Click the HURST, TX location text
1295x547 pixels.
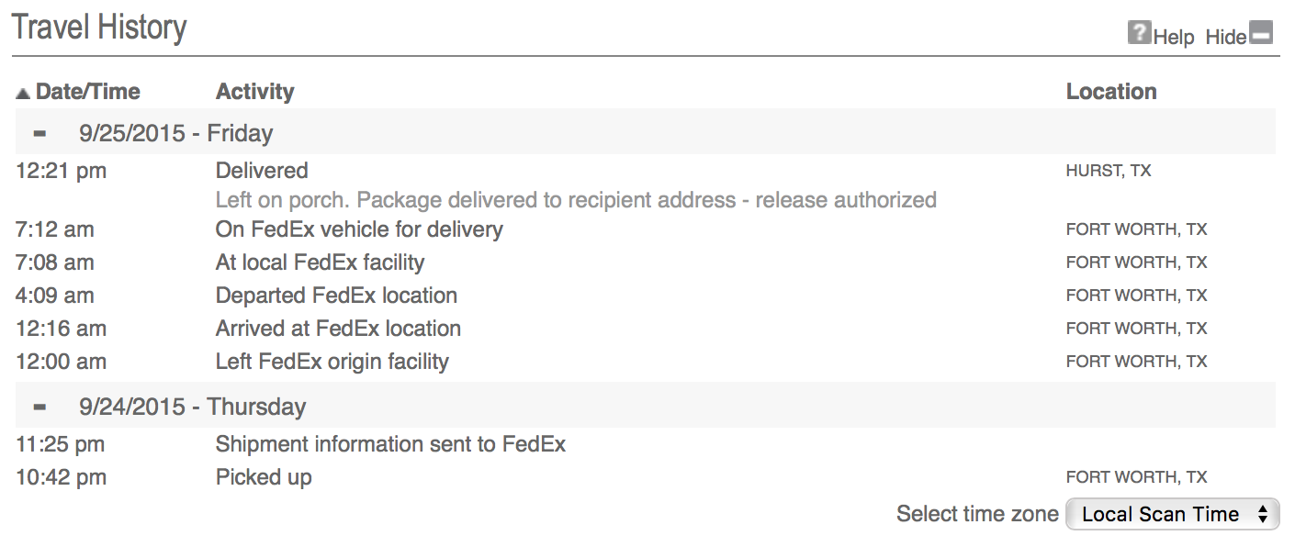click(x=1109, y=171)
